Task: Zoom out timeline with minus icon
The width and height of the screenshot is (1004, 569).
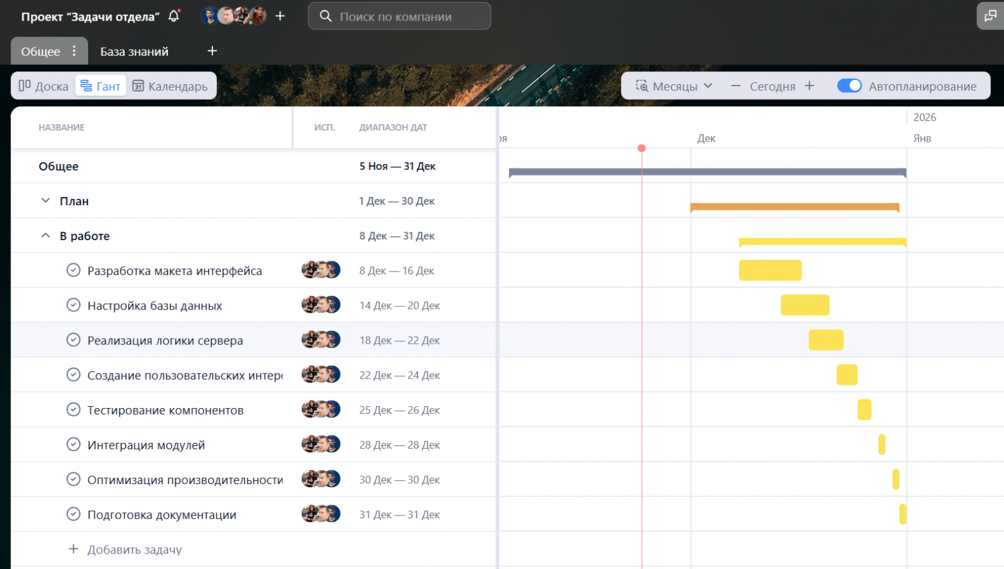Action: click(x=736, y=86)
